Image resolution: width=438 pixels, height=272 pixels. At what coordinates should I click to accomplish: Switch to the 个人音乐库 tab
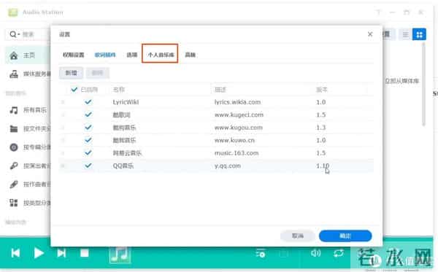[161, 55]
